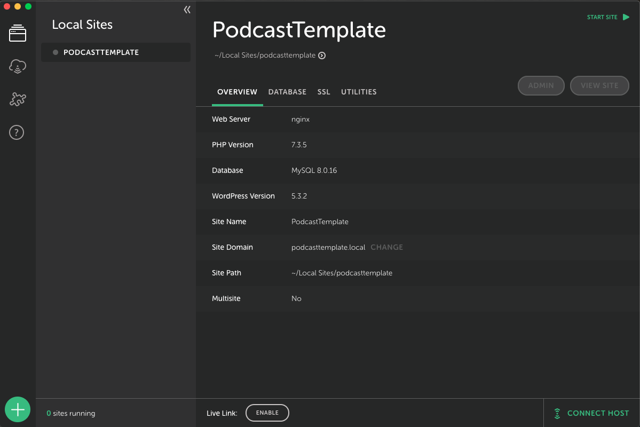This screenshot has height=427, width=640.
Task: Click the PodcastTemplate site title
Action: pyautogui.click(x=299, y=30)
